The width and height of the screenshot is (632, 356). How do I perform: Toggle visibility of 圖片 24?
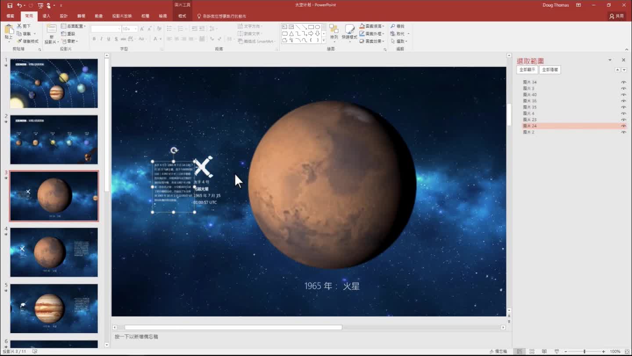click(623, 126)
